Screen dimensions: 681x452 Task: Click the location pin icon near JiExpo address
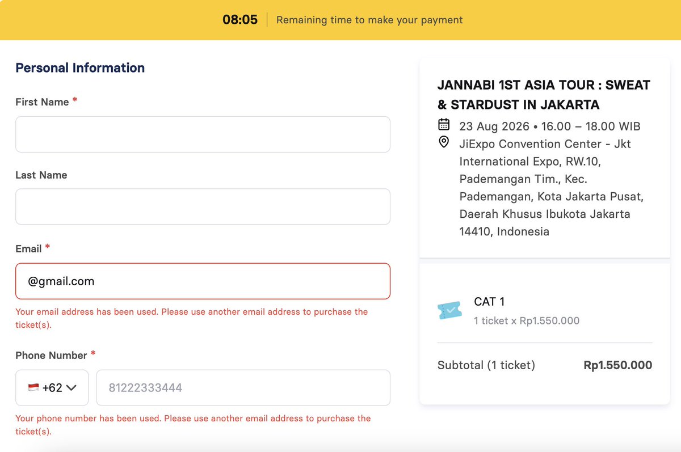(444, 142)
